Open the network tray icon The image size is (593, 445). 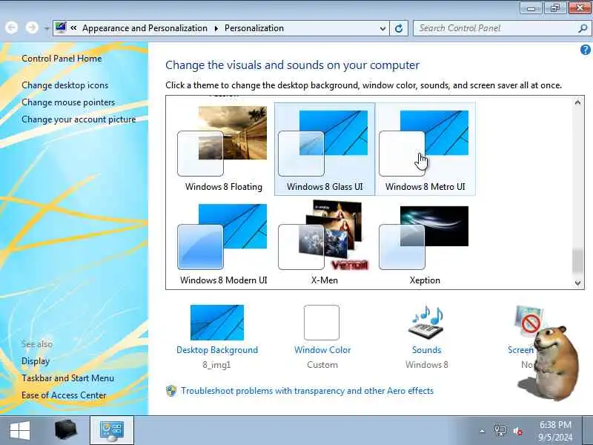500,431
